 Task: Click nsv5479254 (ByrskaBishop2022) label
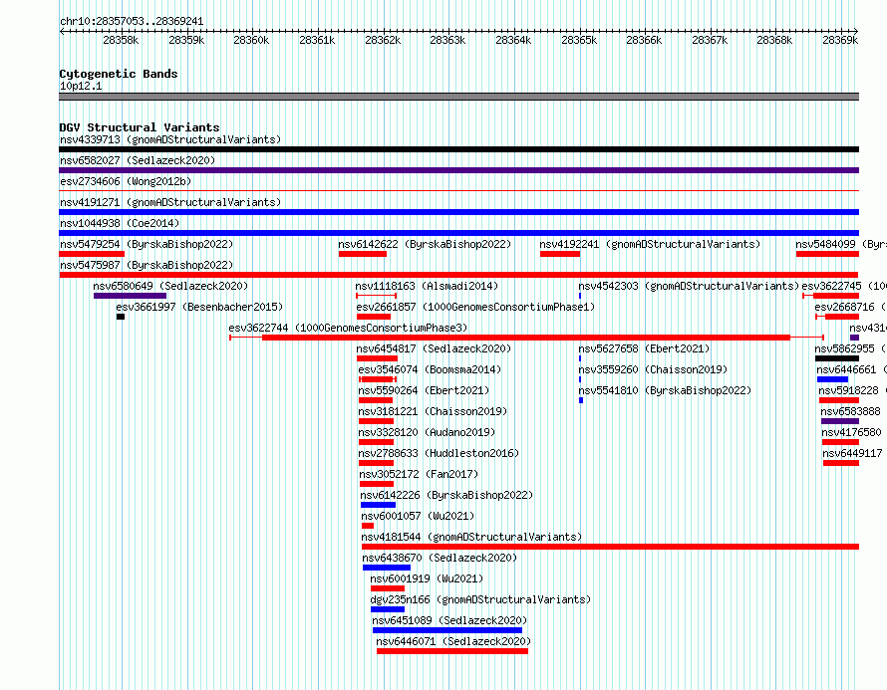[147, 244]
